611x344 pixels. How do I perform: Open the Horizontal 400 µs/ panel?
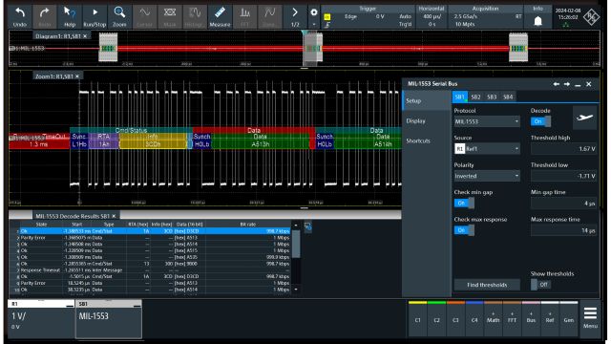click(432, 17)
